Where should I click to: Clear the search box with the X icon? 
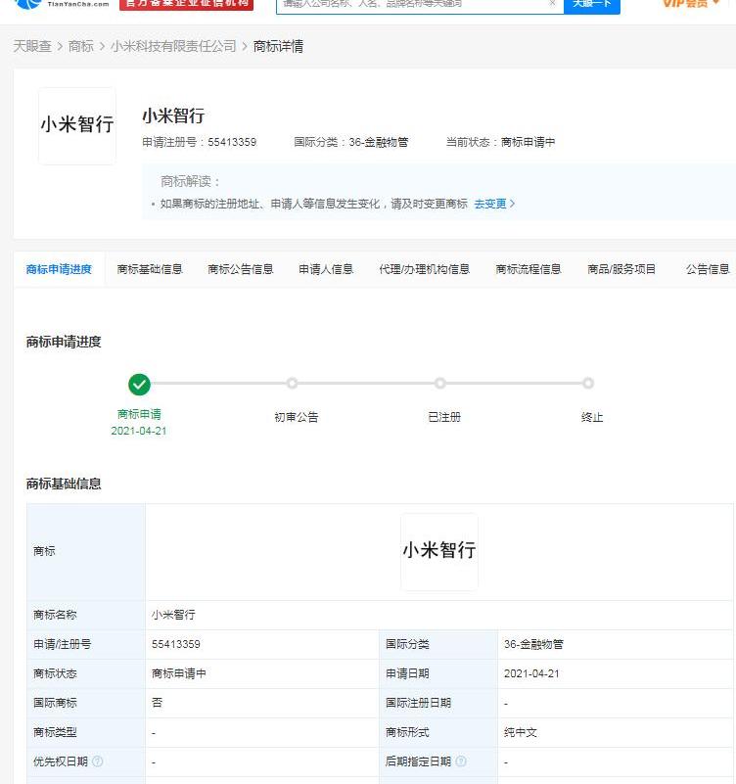pos(552,3)
